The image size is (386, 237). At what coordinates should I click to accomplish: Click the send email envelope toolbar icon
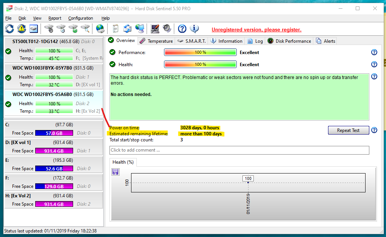coord(127,29)
